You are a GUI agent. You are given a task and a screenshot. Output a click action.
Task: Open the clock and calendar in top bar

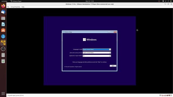89,1
